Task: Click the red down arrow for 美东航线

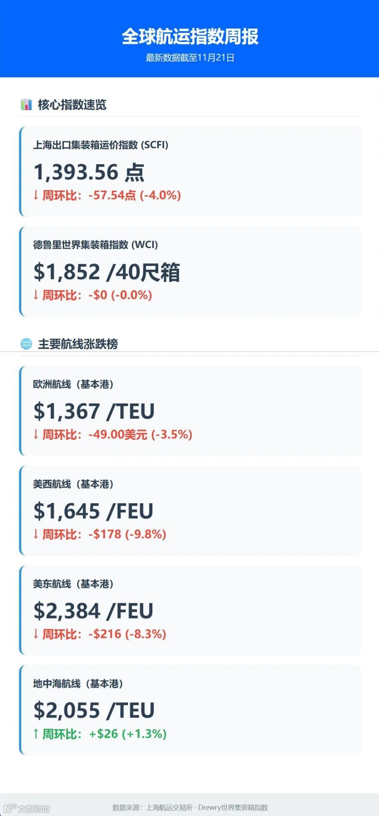Action: pos(36,634)
